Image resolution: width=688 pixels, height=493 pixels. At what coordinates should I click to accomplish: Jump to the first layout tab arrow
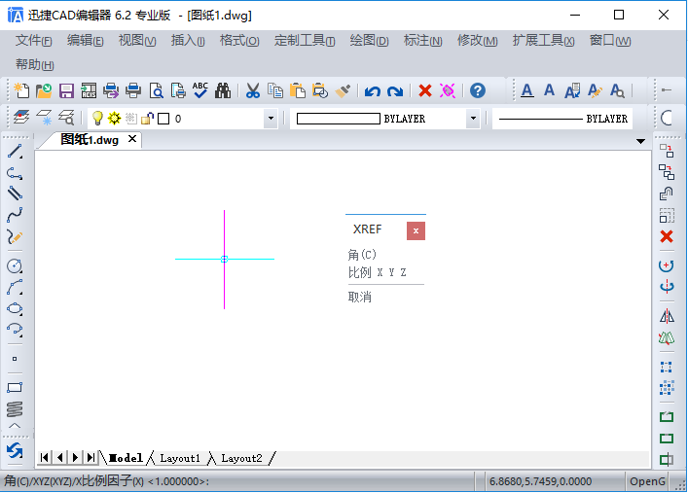tap(45, 458)
